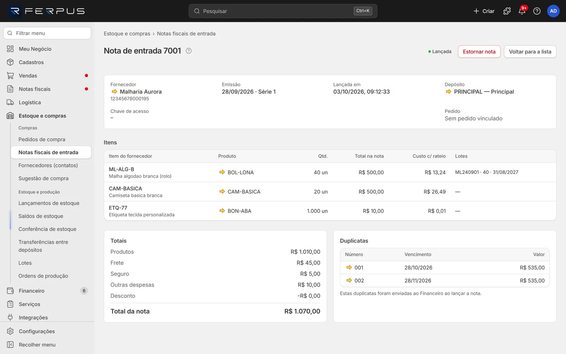Open Fornecedores (contatos) menu item
The width and height of the screenshot is (566, 354).
click(x=51, y=165)
